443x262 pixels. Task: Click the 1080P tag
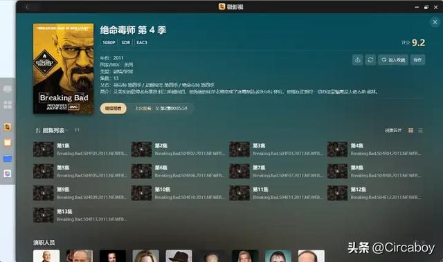tap(109, 43)
